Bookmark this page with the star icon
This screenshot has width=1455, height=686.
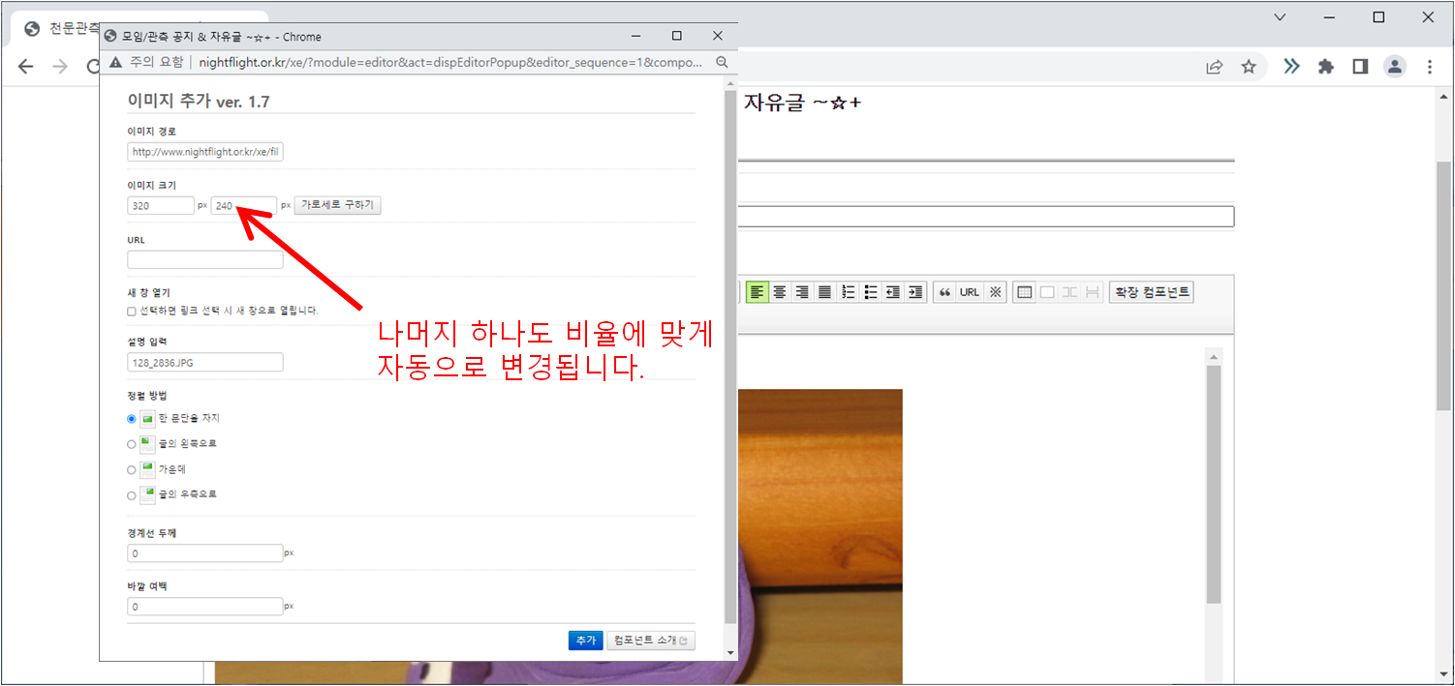coord(1249,67)
